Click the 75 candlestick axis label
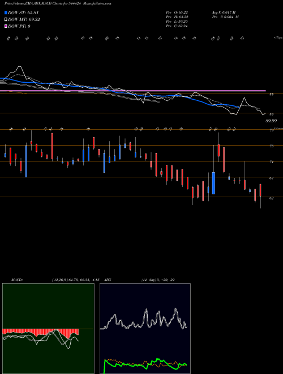283x374 pixels. [x=272, y=146]
